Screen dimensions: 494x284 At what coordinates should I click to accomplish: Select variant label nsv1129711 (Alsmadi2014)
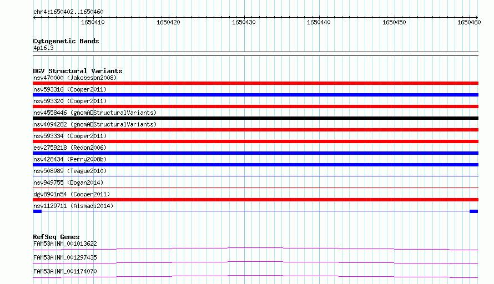click(73, 206)
